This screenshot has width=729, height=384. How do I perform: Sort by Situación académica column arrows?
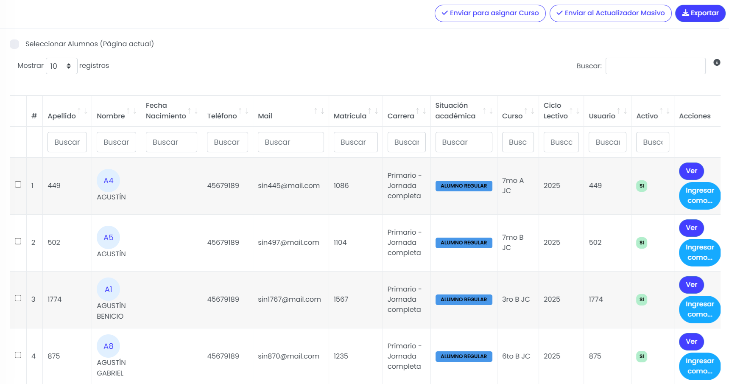pyautogui.click(x=488, y=111)
